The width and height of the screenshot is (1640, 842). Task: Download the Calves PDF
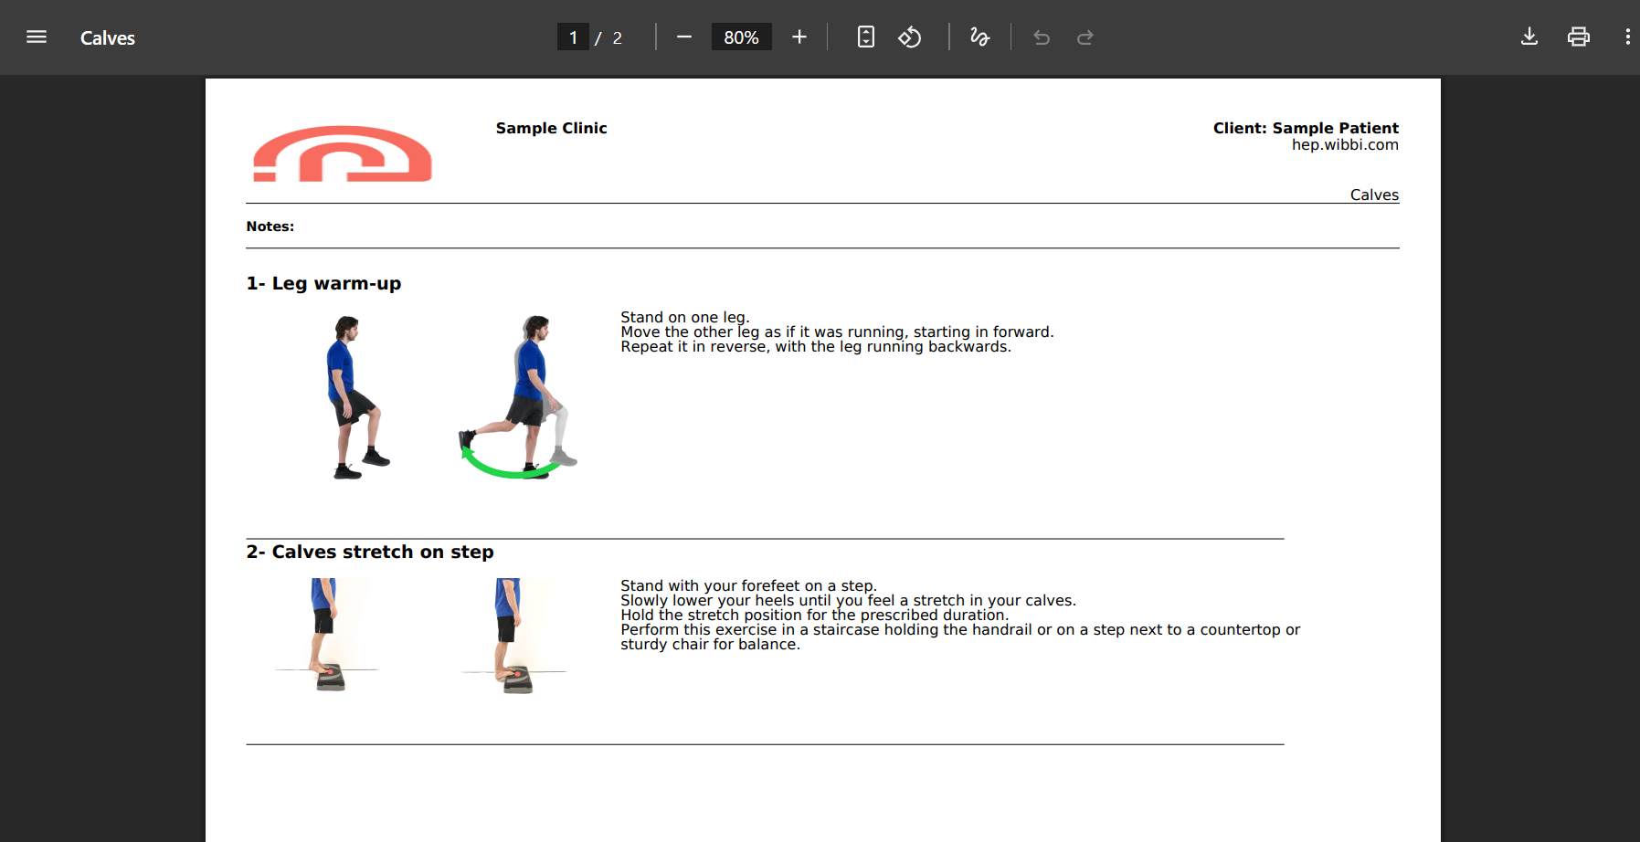(1529, 37)
